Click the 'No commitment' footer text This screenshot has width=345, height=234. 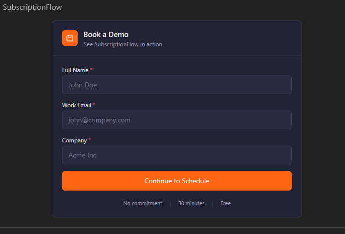pyautogui.click(x=143, y=203)
